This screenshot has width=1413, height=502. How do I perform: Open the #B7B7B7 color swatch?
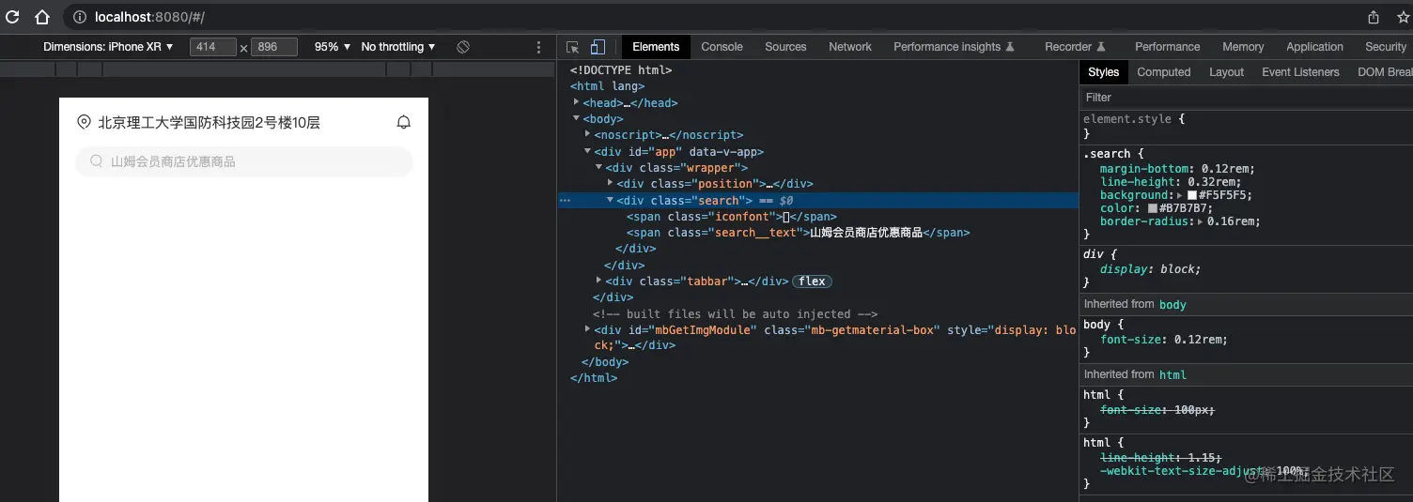click(1153, 208)
